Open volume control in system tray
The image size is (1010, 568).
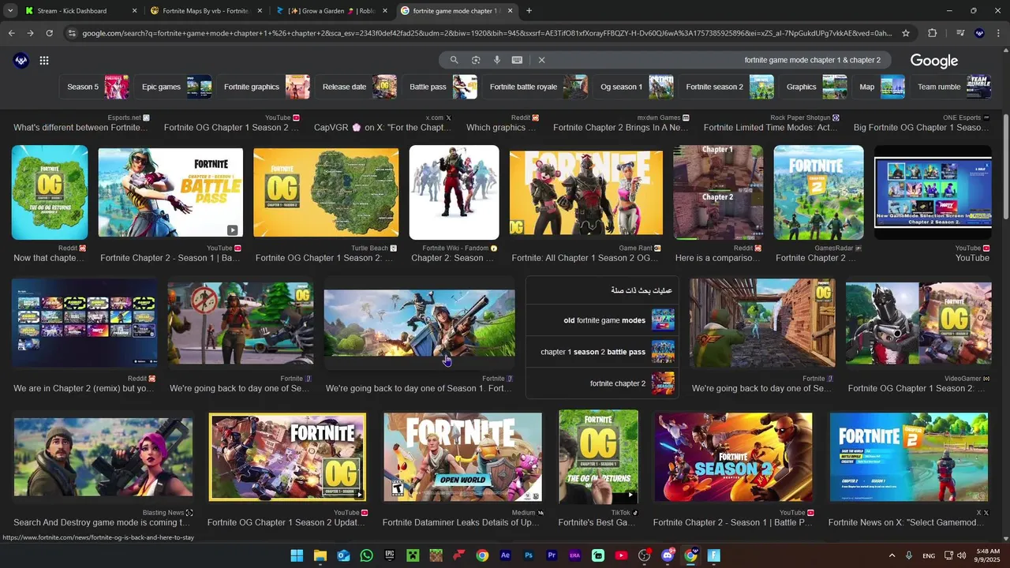pyautogui.click(x=961, y=555)
